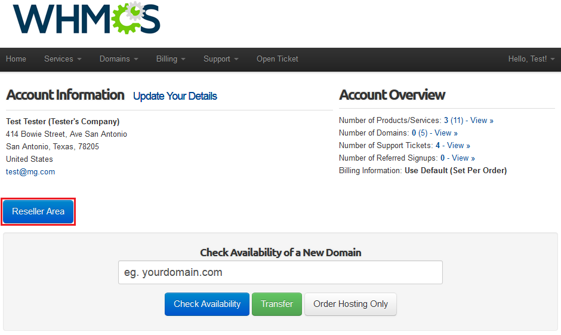Select 'Use Default (Set Per Order)' text

456,171
